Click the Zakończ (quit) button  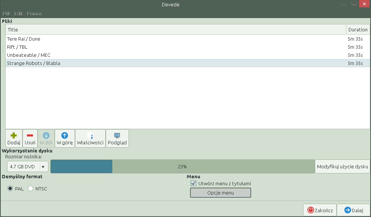pyautogui.click(x=320, y=210)
